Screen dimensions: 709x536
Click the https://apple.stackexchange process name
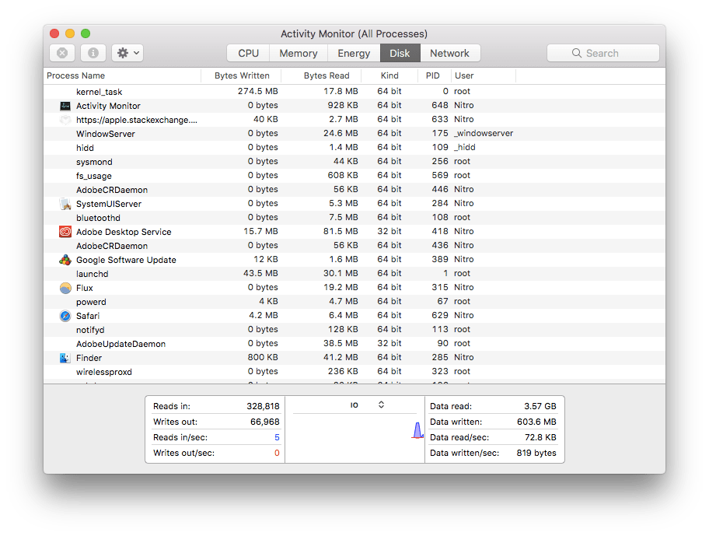pyautogui.click(x=137, y=120)
